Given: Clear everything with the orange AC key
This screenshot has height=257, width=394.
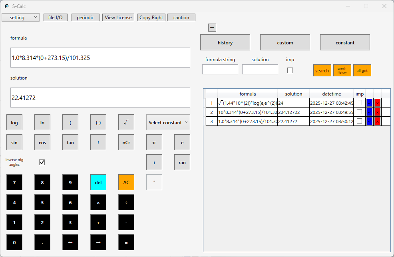Looking at the screenshot, I should tap(126, 182).
